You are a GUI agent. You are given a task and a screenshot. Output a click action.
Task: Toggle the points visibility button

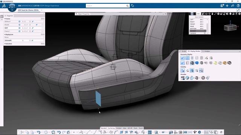coord(183,70)
